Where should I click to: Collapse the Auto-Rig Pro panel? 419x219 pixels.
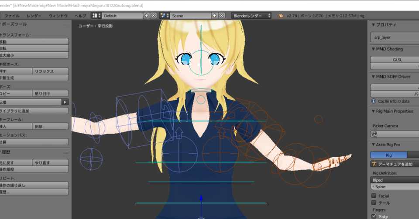click(x=373, y=145)
